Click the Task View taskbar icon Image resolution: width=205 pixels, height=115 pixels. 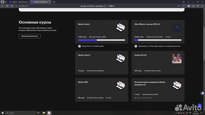tap(38, 113)
